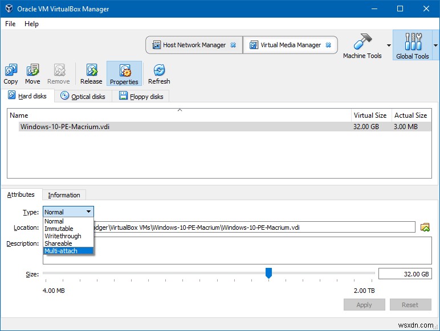This screenshot has width=440, height=331.
Task: Open the Help menu
Action: (x=31, y=24)
